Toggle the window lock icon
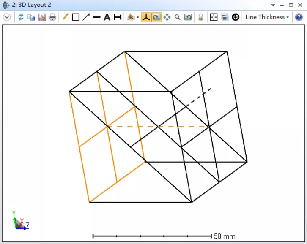This screenshot has height=244, width=307. click(x=201, y=17)
